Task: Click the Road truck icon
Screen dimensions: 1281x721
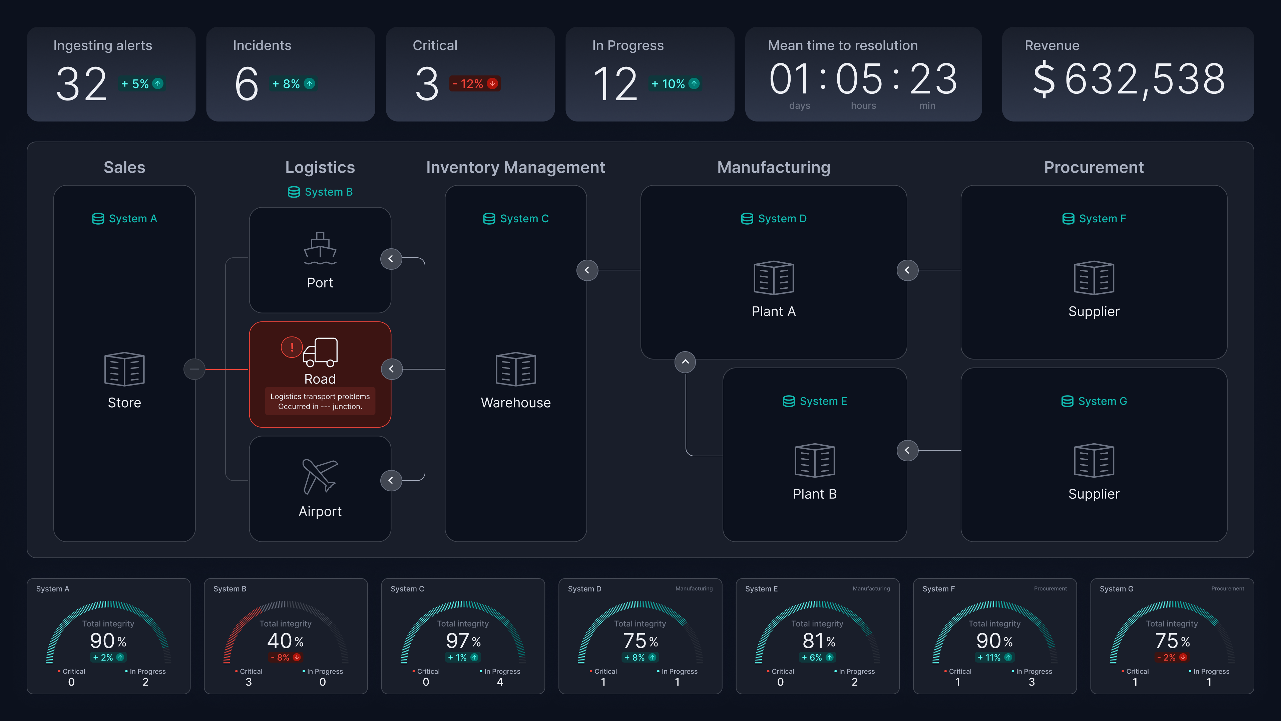Action: tap(321, 352)
